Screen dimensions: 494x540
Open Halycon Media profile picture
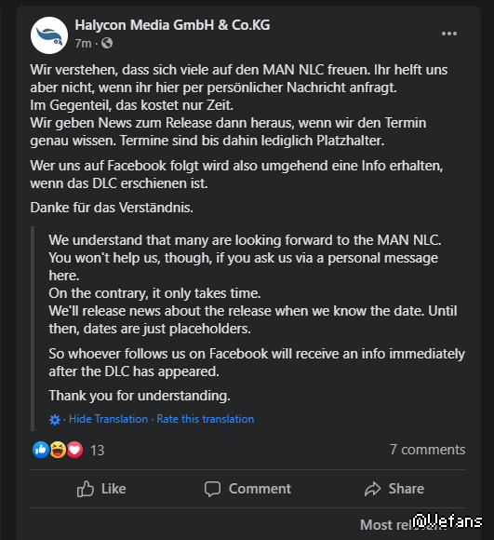(49, 35)
